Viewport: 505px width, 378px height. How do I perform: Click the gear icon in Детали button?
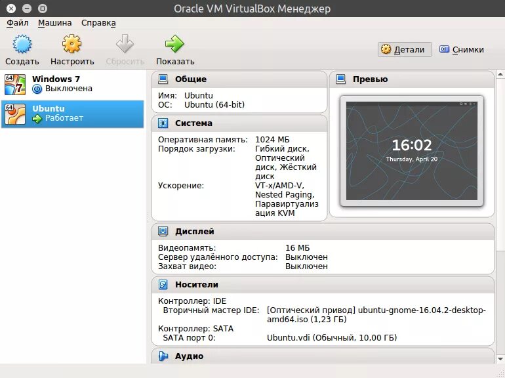click(386, 49)
